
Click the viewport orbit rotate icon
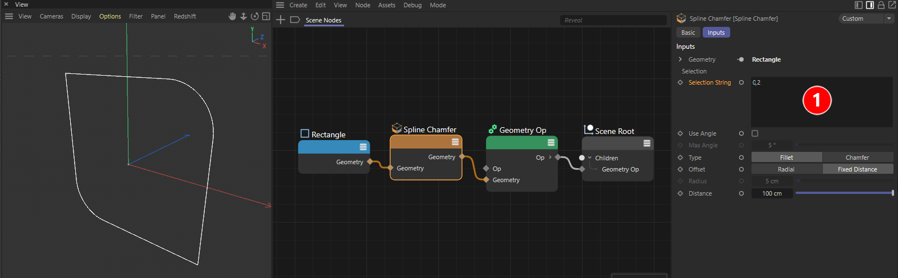255,16
